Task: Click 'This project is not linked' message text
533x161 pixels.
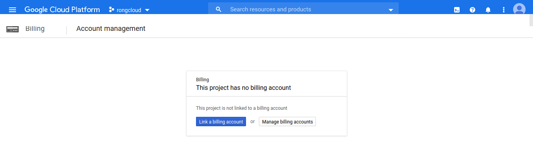Action: click(242, 108)
